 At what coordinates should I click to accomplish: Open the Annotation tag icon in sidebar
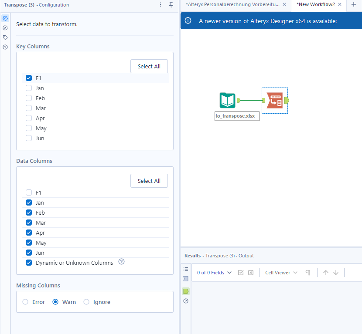click(5, 37)
